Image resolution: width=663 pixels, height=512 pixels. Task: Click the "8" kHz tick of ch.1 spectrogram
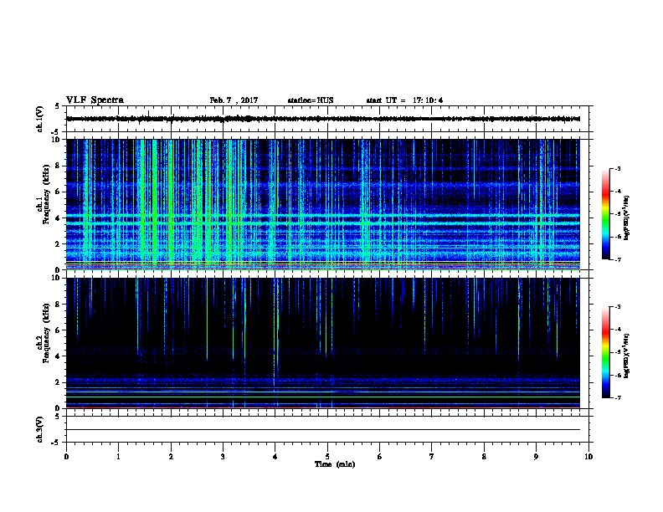coord(58,166)
